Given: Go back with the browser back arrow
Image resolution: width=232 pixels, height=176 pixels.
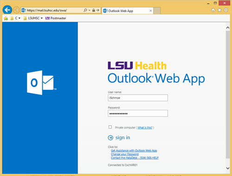Looking at the screenshot, I should coord(7,10).
